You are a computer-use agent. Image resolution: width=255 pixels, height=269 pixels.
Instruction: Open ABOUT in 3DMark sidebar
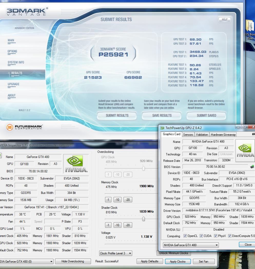pyautogui.click(x=12, y=95)
